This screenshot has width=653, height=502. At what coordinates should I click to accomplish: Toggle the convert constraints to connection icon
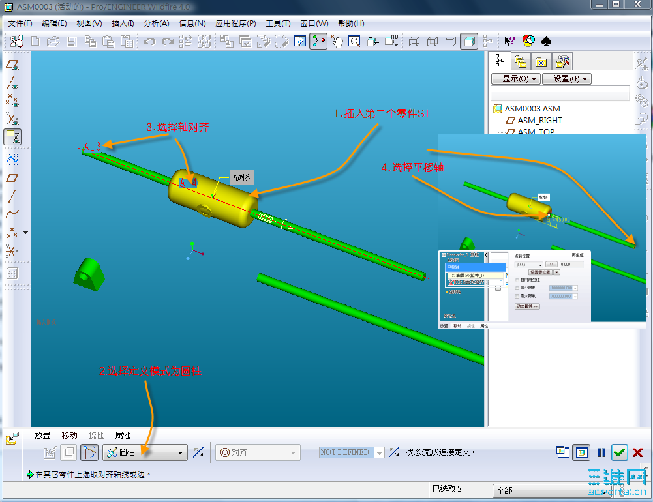pyautogui.click(x=89, y=452)
